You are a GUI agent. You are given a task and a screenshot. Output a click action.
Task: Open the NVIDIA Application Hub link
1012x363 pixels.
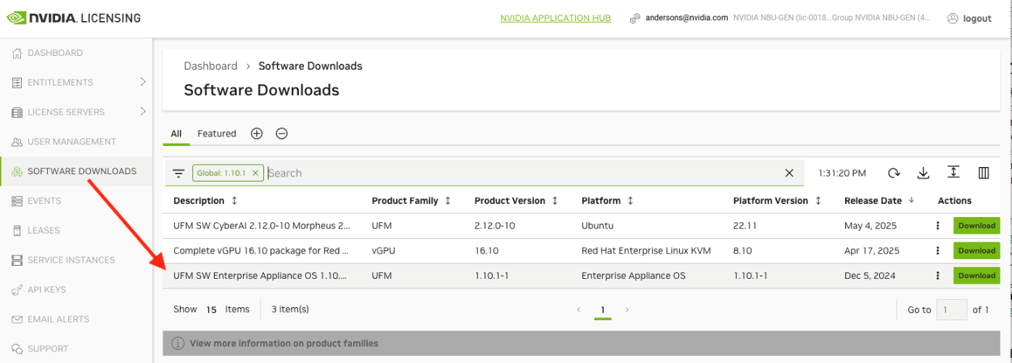(555, 18)
